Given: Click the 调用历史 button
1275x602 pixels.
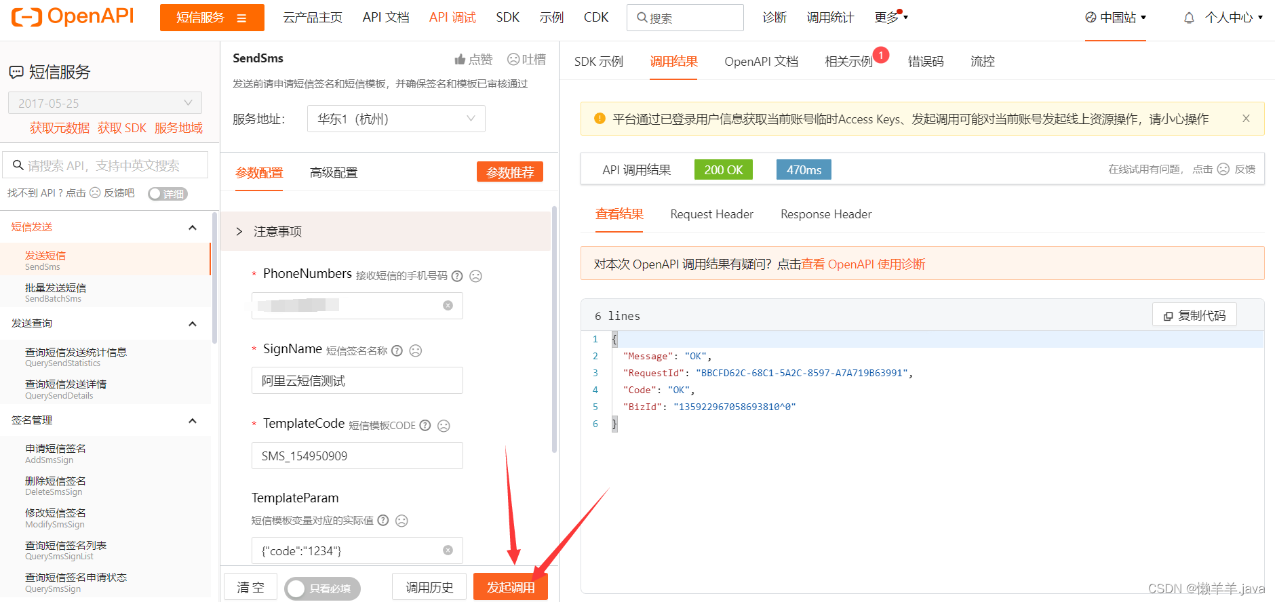Looking at the screenshot, I should coord(429,587).
